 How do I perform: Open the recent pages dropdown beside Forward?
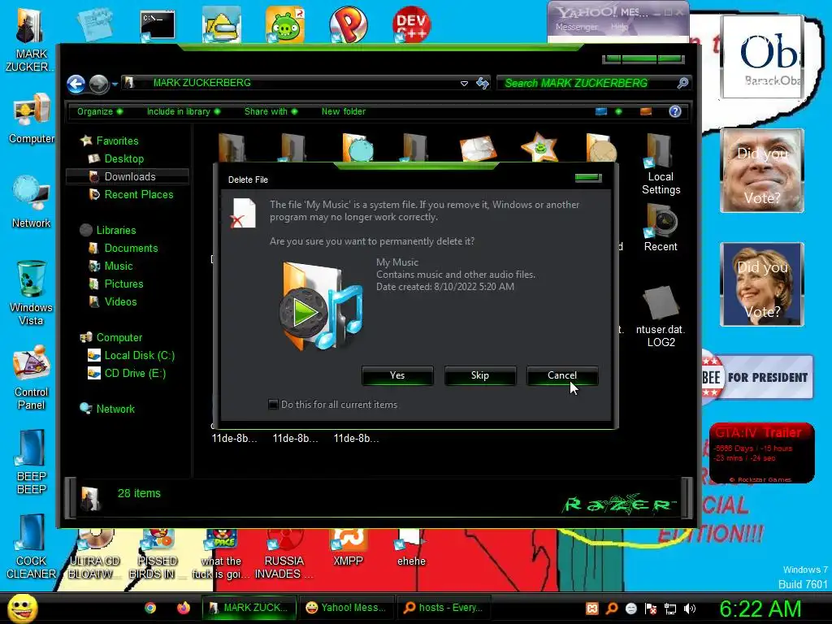[x=115, y=84]
